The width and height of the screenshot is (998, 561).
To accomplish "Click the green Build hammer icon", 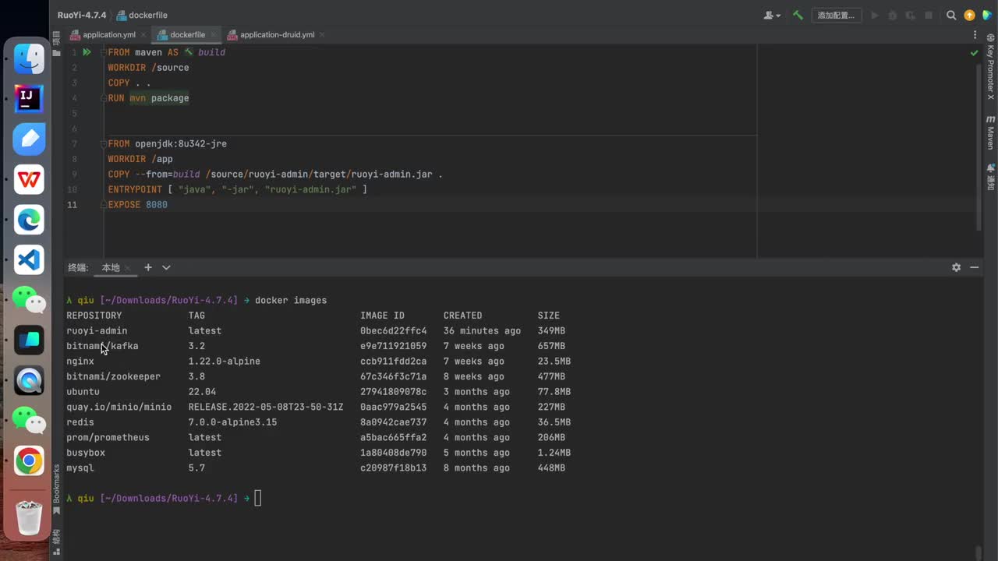I will pos(798,15).
